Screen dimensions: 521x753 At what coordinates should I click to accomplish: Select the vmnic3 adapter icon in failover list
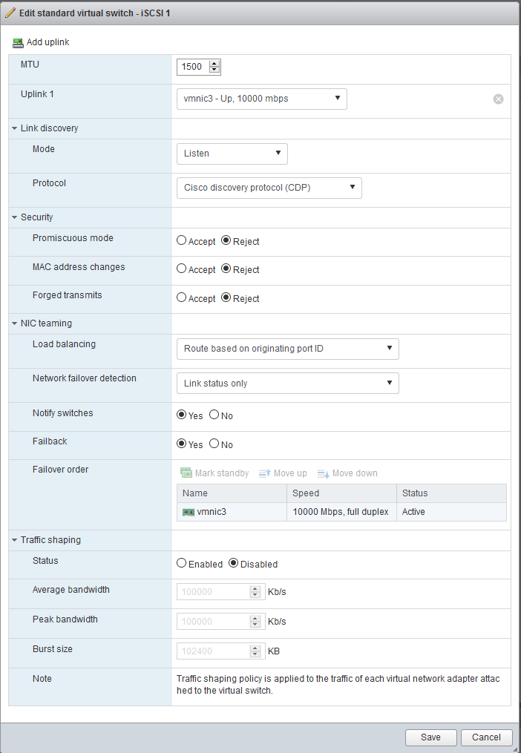click(x=189, y=513)
